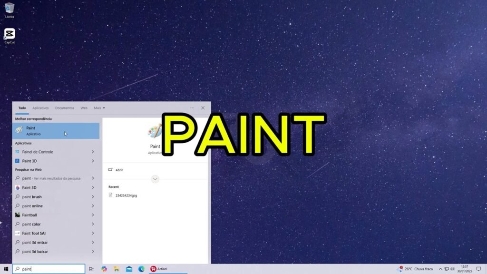Screen dimensions: 487x274
Task: Open the notification center icon
Action: coord(478,269)
